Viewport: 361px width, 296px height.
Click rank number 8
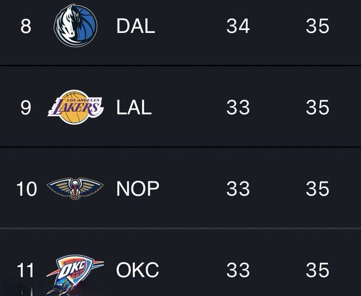pyautogui.click(x=25, y=26)
